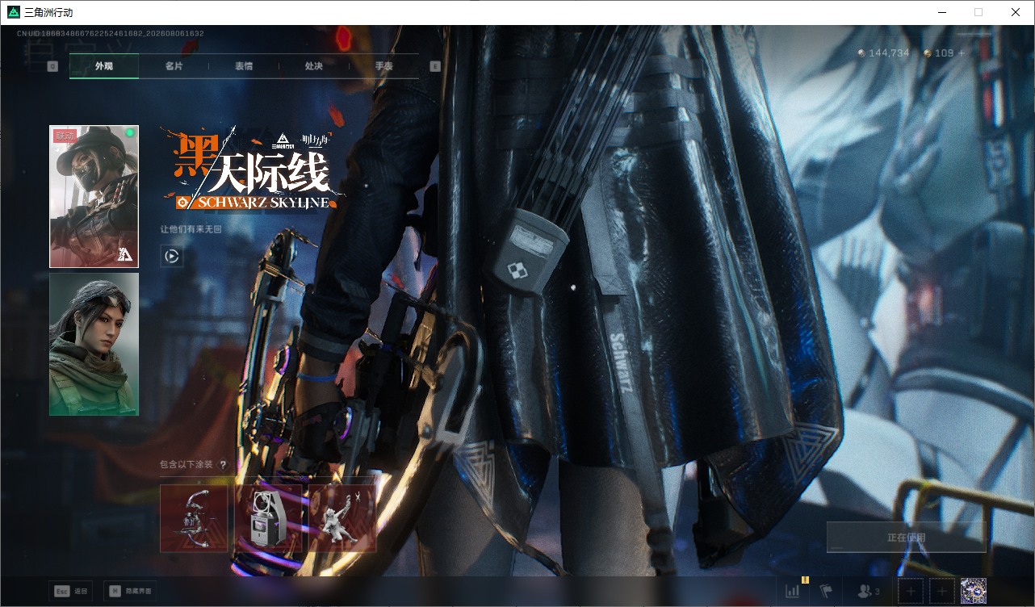Viewport: 1035px width, 607px height.
Task: Select the 手表 tab
Action: pos(383,66)
